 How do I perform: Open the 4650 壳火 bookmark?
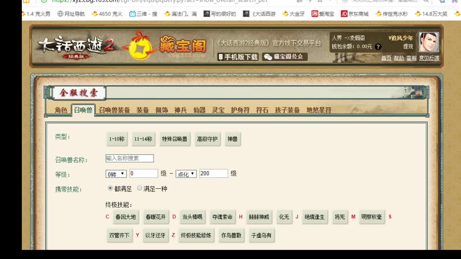(107, 14)
